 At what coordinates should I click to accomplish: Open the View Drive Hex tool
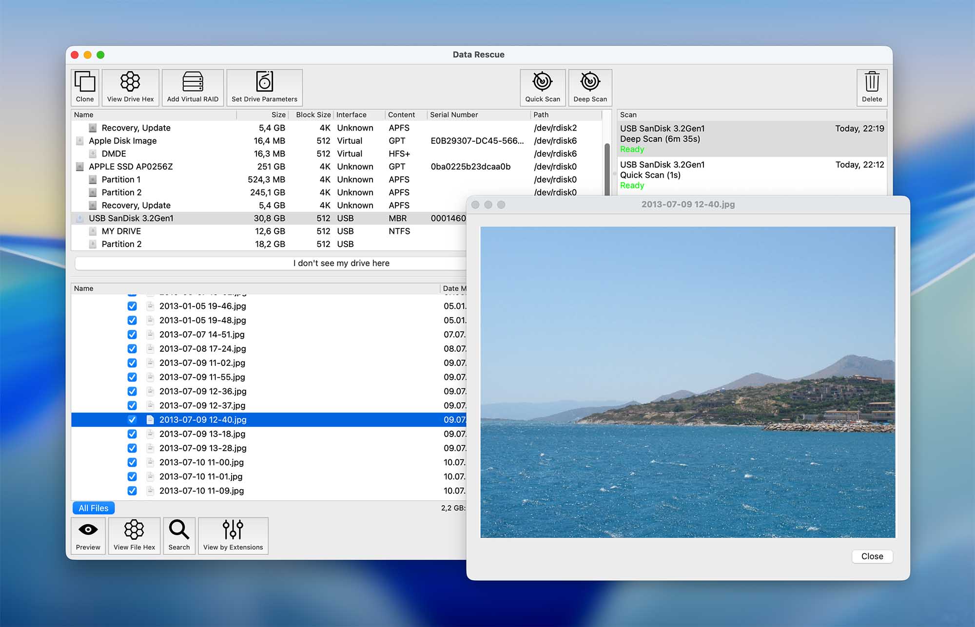click(x=130, y=87)
